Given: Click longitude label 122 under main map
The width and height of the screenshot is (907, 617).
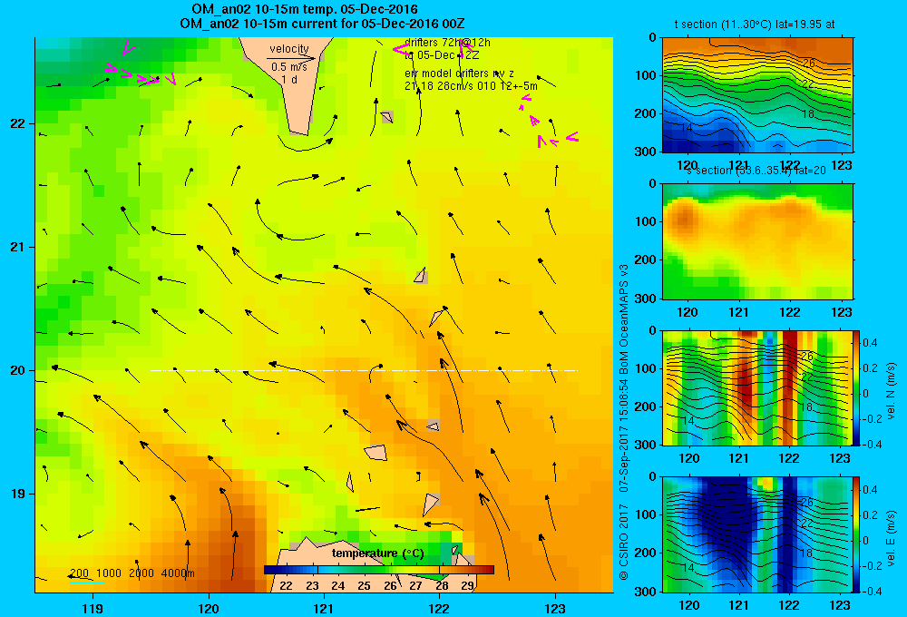Looking at the screenshot, I should pyautogui.click(x=440, y=608).
